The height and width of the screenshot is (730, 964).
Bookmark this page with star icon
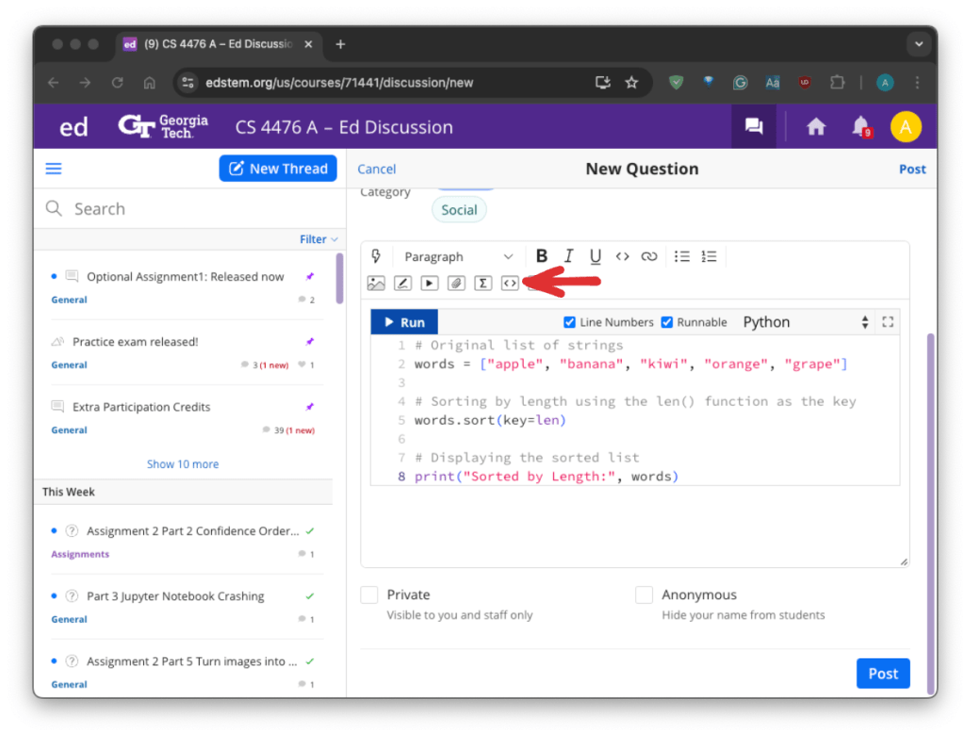point(631,82)
